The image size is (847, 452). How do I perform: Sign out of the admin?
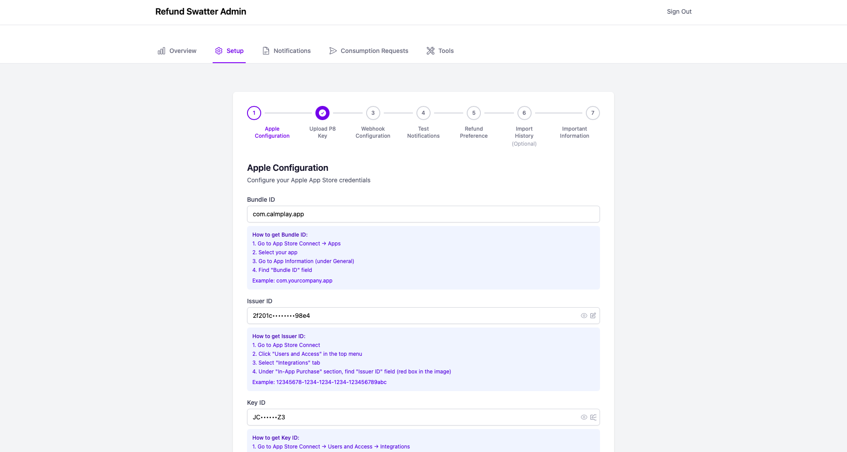pyautogui.click(x=679, y=11)
